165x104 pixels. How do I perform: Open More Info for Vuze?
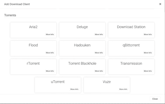pyautogui.click(x=123, y=89)
